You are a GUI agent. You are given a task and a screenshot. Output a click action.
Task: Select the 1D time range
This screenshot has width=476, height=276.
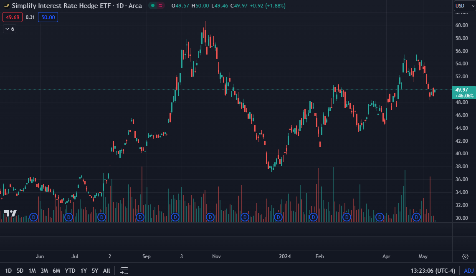8,271
